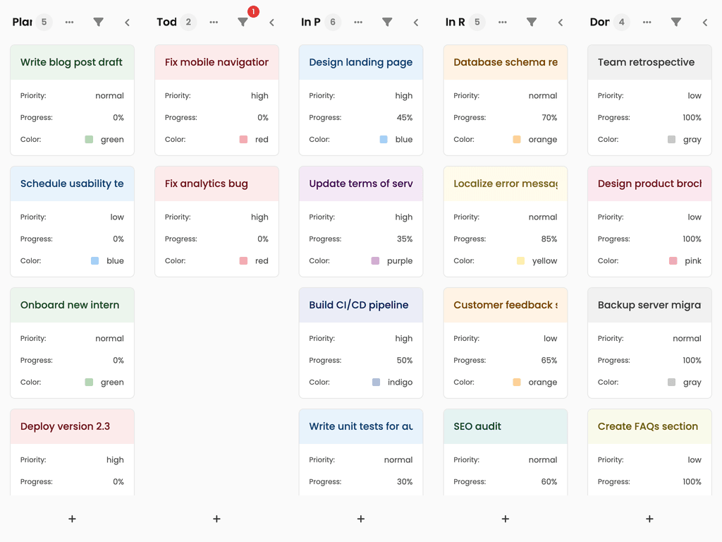
Task: Open the Fix analytics bug card
Action: click(217, 221)
